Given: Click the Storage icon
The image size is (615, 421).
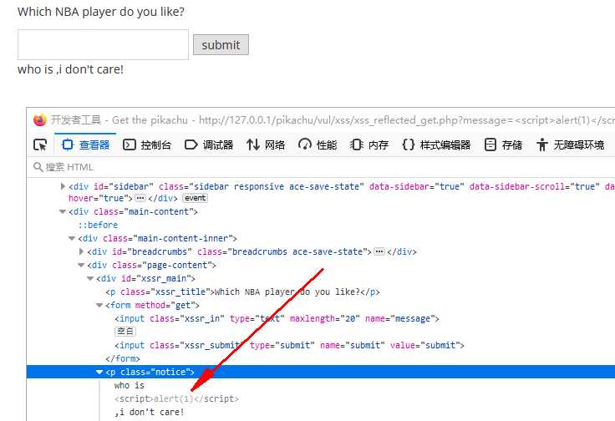Looking at the screenshot, I should point(490,145).
